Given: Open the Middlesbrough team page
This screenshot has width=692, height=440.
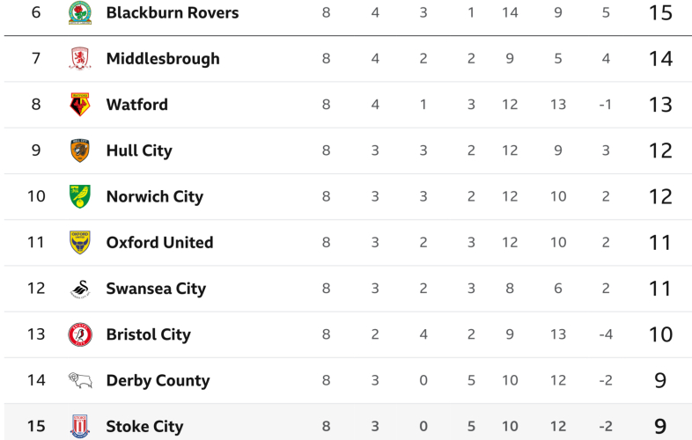Looking at the screenshot, I should (x=163, y=59).
